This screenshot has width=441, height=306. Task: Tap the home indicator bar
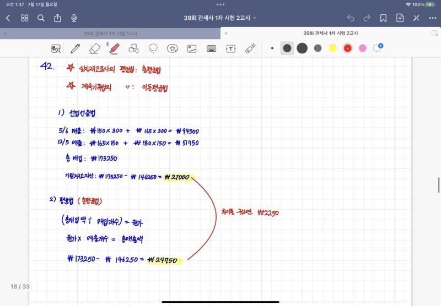pos(220,302)
